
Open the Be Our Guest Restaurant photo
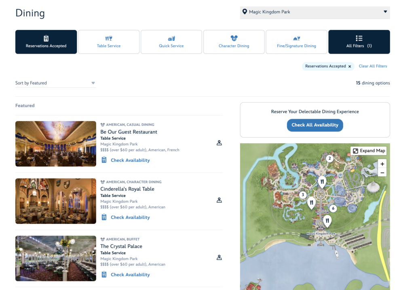pyautogui.click(x=56, y=144)
